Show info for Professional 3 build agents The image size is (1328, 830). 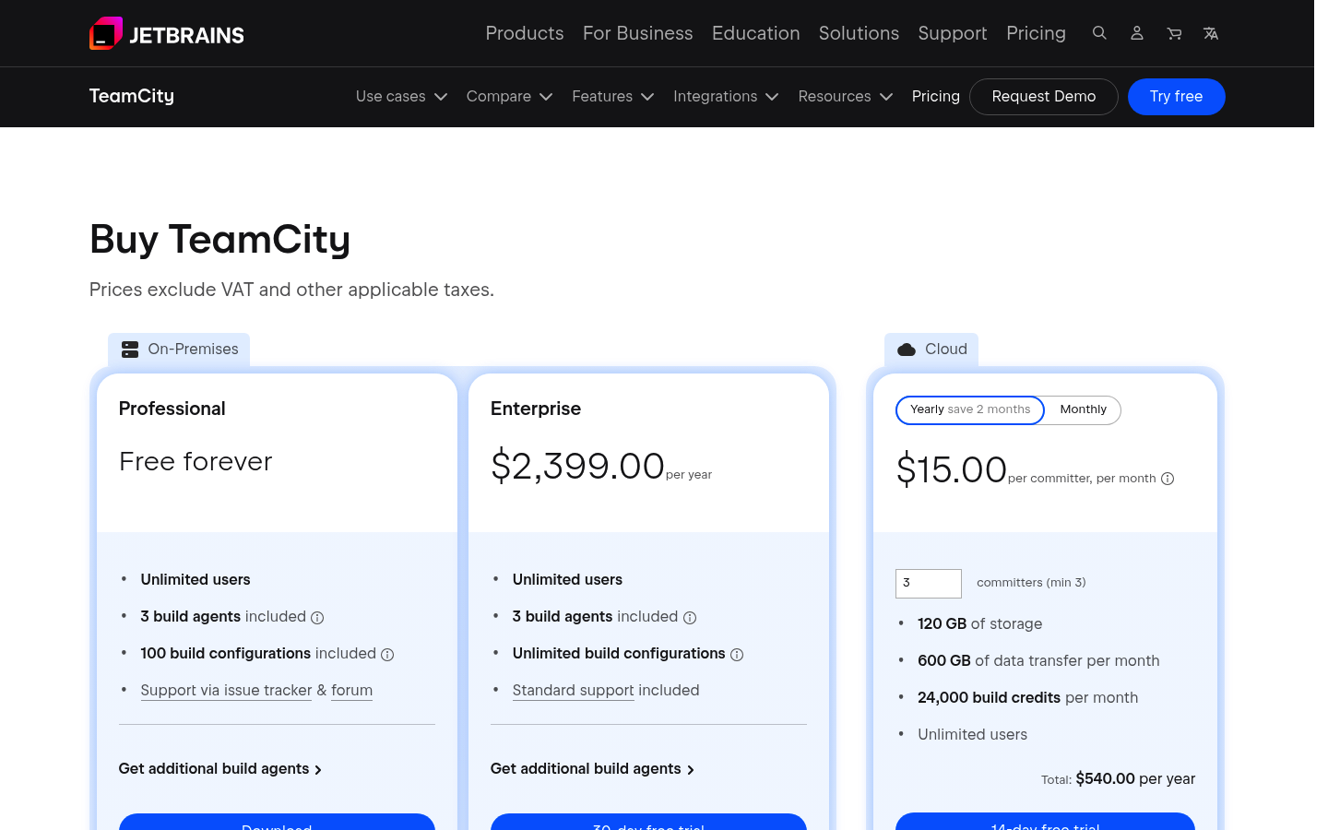pos(317,618)
